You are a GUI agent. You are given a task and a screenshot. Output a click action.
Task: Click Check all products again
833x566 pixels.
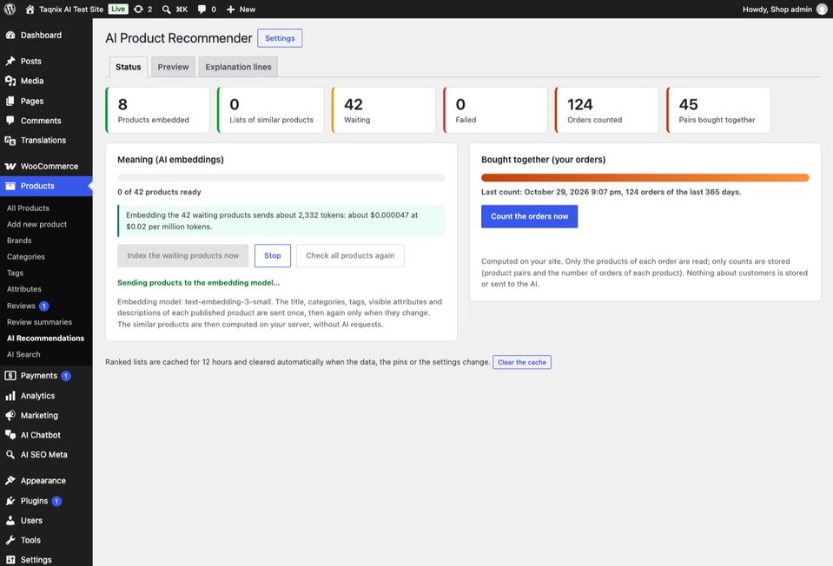pyautogui.click(x=350, y=255)
